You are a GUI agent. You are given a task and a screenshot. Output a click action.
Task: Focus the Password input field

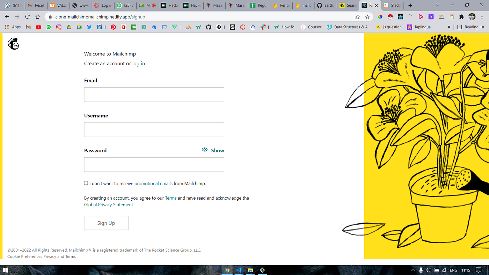(154, 164)
